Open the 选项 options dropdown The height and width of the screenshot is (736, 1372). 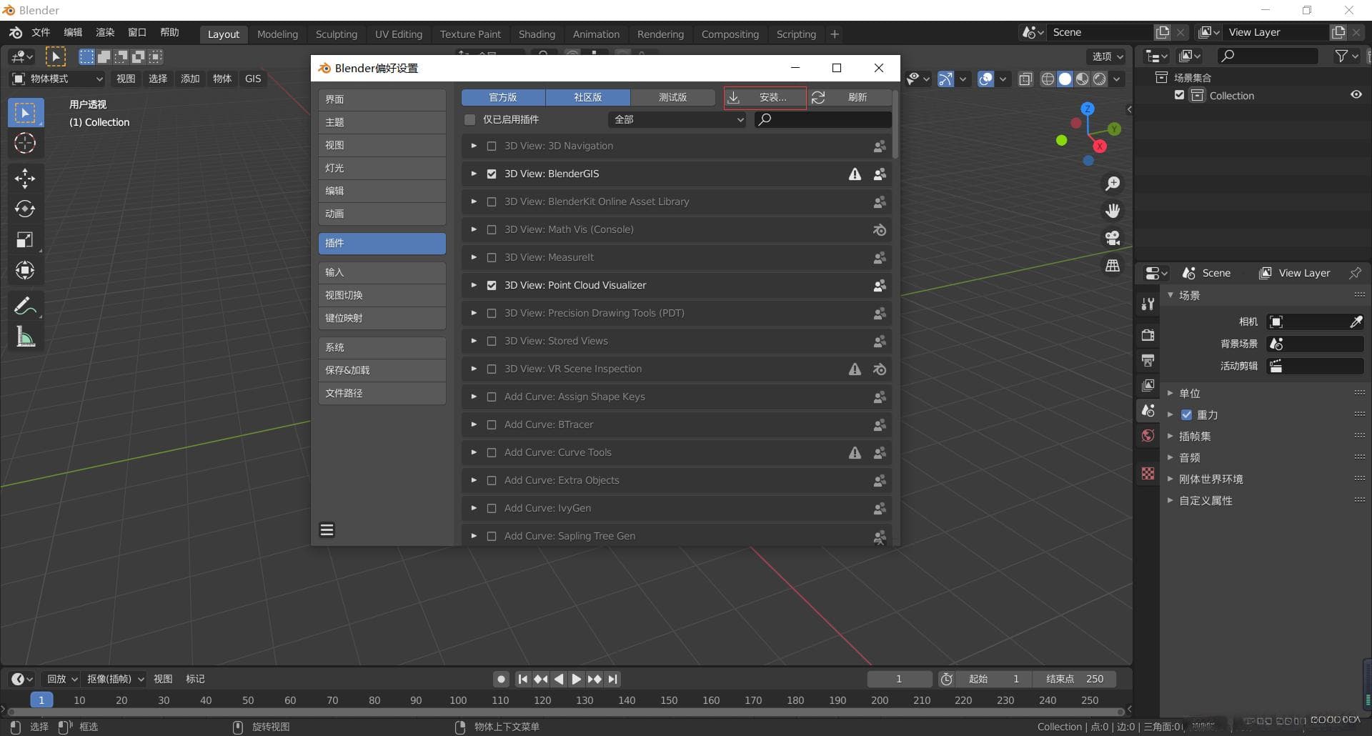[x=1108, y=56]
